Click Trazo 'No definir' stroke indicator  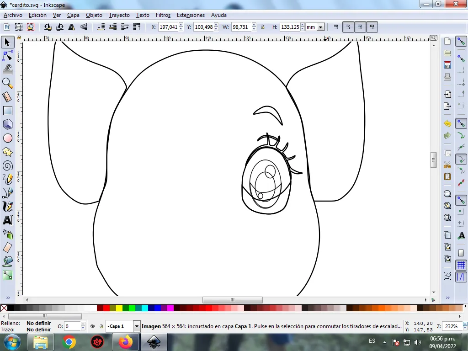pyautogui.click(x=38, y=330)
